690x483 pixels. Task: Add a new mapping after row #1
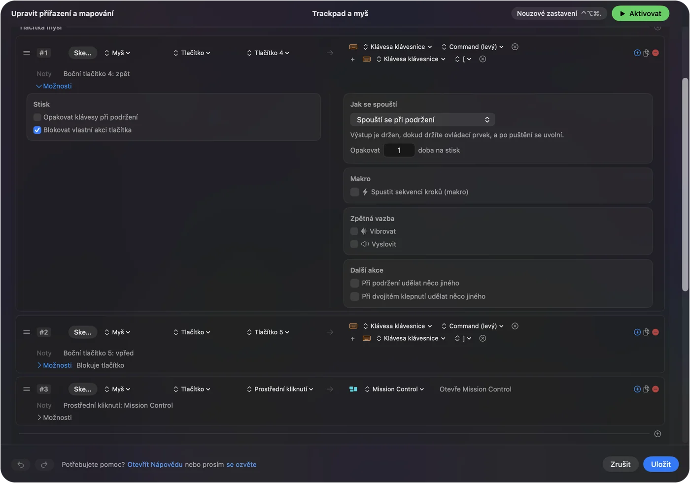(637, 53)
